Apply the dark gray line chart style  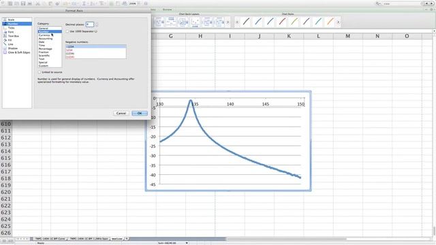pyautogui.click(x=246, y=22)
